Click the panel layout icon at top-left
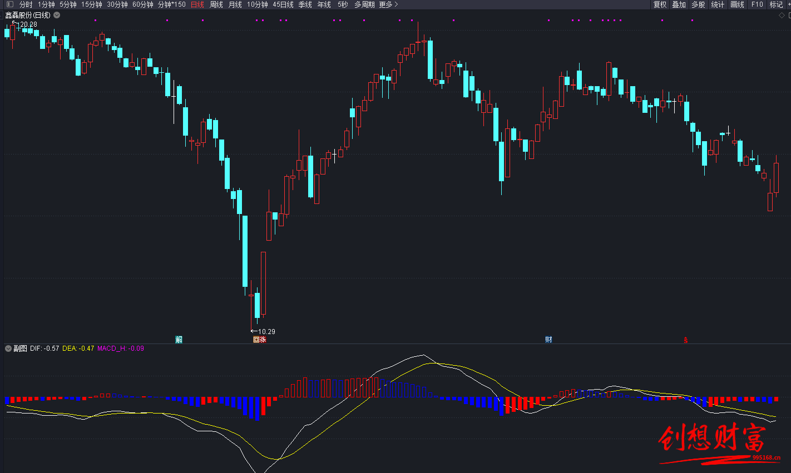Viewport: 791px width, 473px height. 9,4
